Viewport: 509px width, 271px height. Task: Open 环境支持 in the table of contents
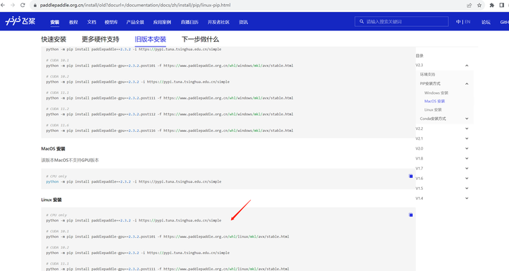click(427, 74)
